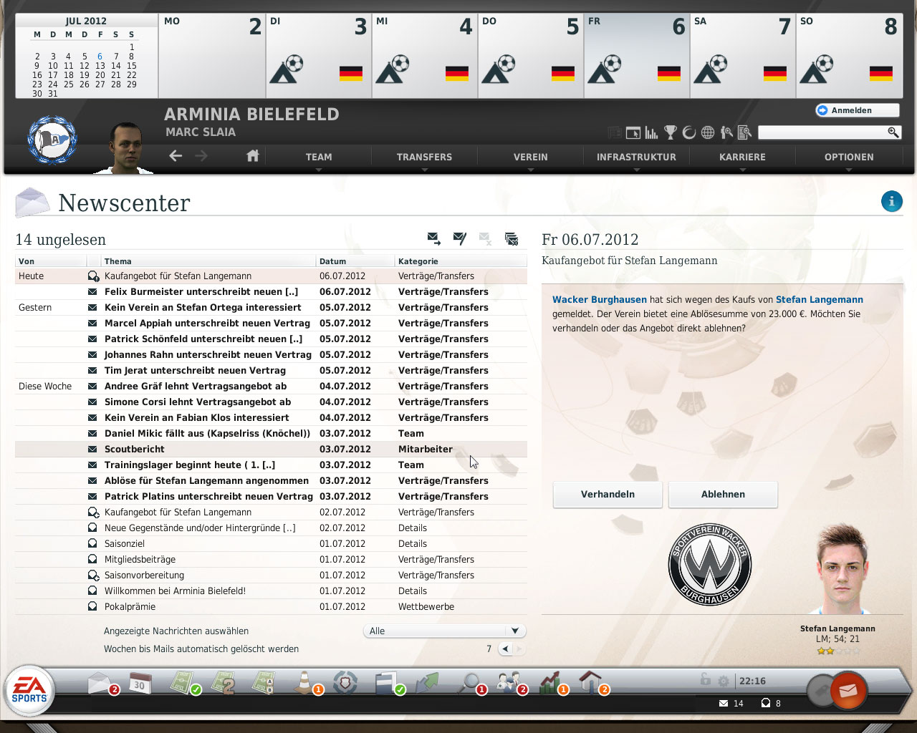Click the Wacker Burghausen club logo

(x=709, y=564)
